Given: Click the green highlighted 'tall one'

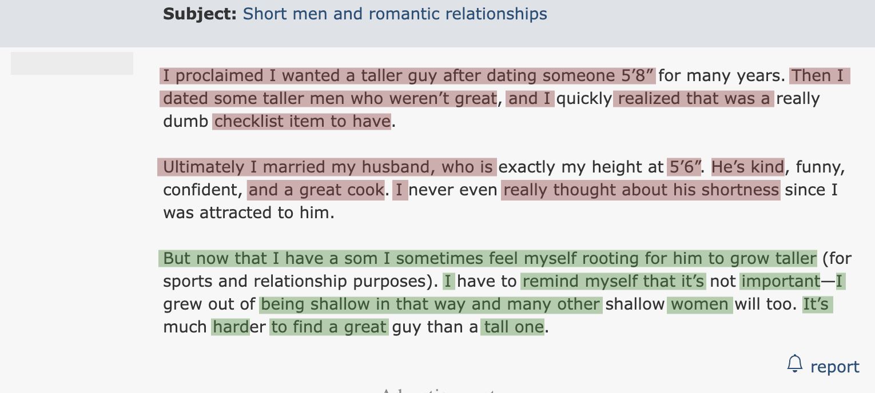Looking at the screenshot, I should point(512,327).
